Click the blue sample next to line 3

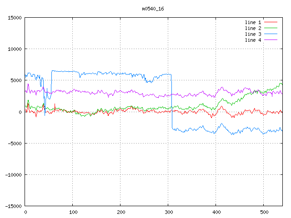pos(271,34)
